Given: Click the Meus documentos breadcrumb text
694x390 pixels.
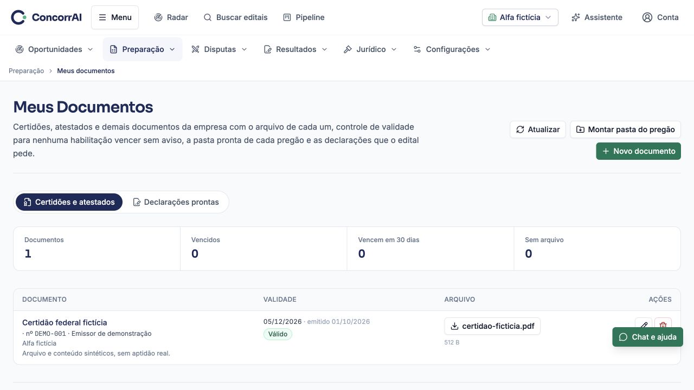Looking at the screenshot, I should click(86, 71).
